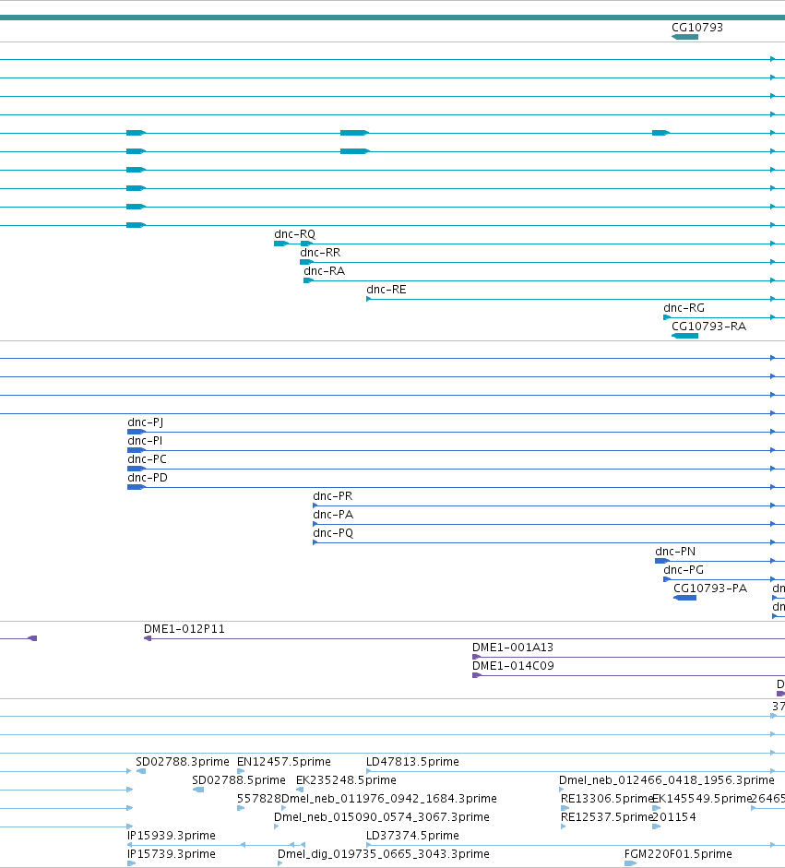The image size is (785, 868).
Task: Click the dnc-PR protein label
Action: click(333, 496)
